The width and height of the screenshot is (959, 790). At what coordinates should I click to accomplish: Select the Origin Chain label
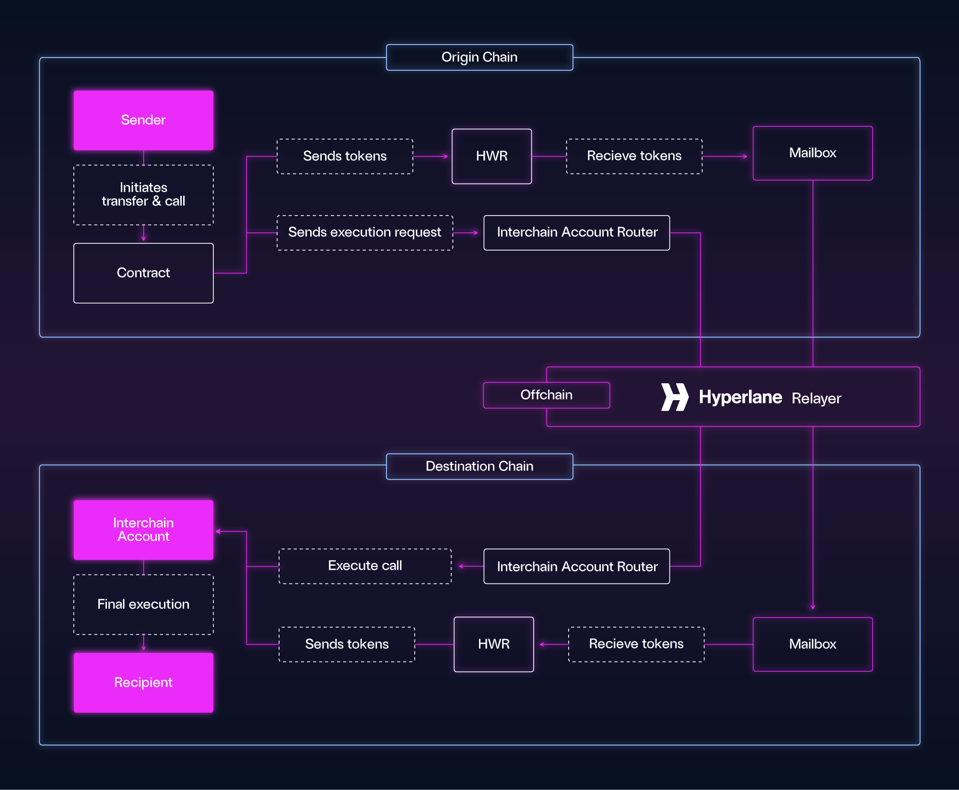479,57
